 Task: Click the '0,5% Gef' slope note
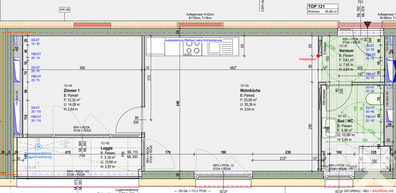point(66,144)
